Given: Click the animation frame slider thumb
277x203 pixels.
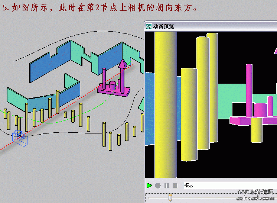Looking at the screenshot, I should 170,198.
